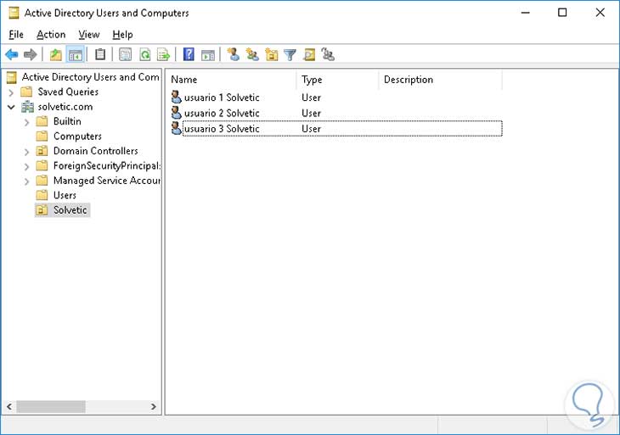The height and width of the screenshot is (435, 620).
Task: Toggle Show/Hide Action Pane icon
Action: click(x=208, y=55)
